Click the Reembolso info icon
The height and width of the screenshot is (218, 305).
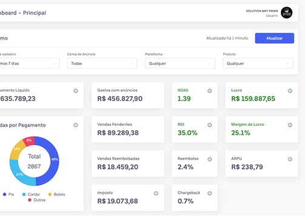pyautogui.click(x=210, y=159)
